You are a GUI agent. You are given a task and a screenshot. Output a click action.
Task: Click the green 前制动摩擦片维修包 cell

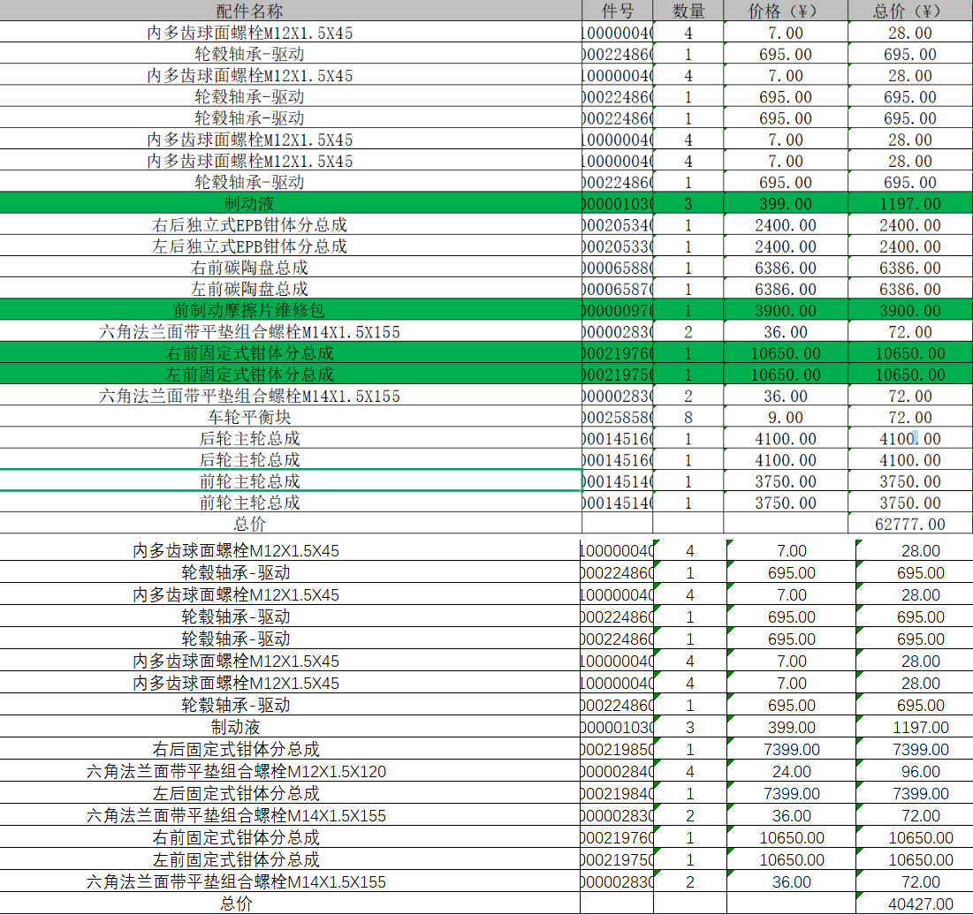pyautogui.click(x=249, y=311)
